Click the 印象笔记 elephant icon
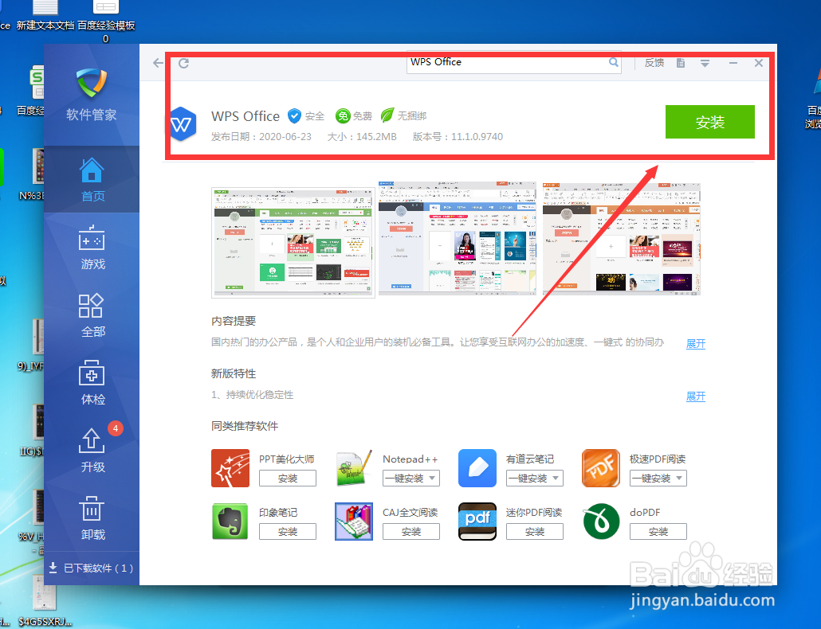The image size is (821, 629). pyautogui.click(x=230, y=522)
